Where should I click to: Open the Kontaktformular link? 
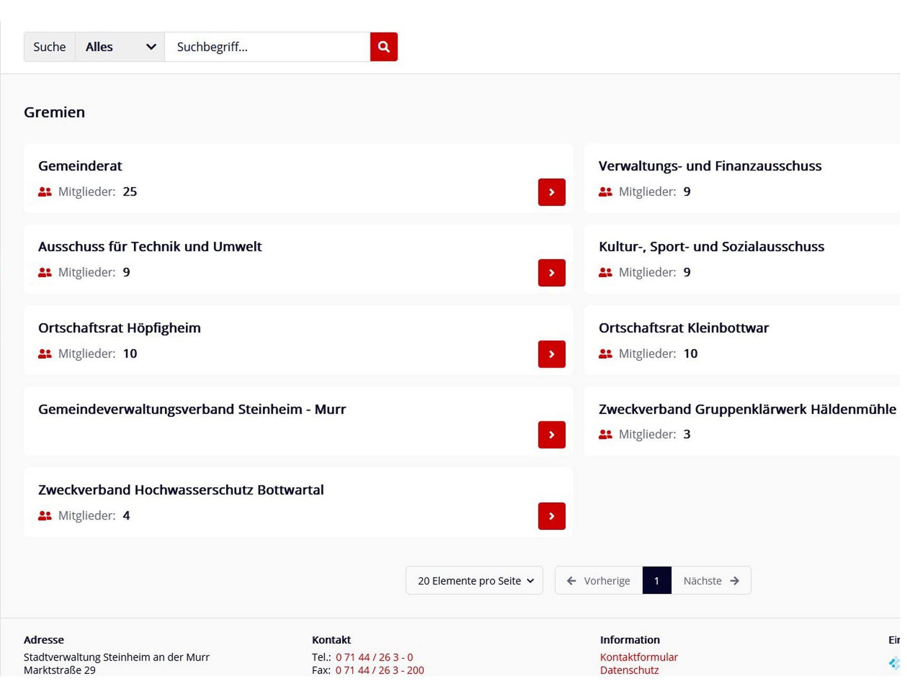[x=639, y=657]
